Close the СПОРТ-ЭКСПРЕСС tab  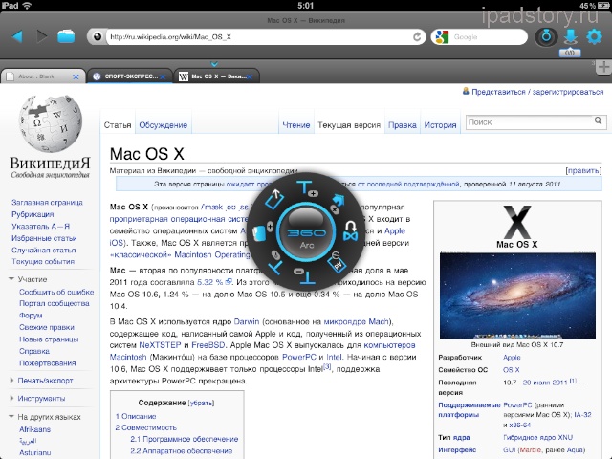(x=163, y=76)
